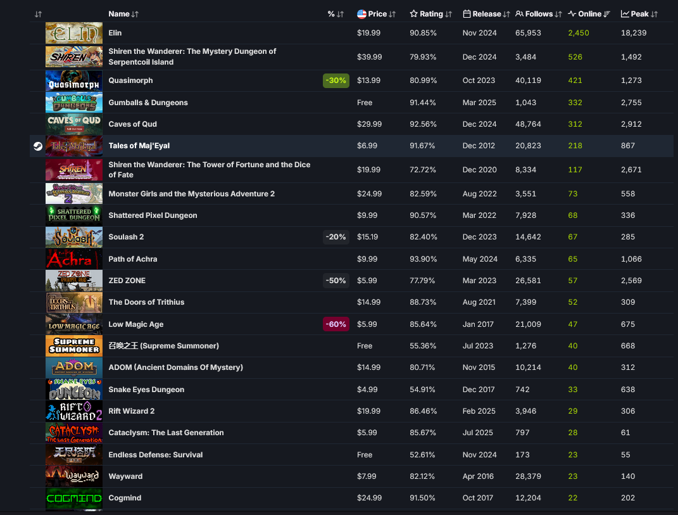Image resolution: width=678 pixels, height=515 pixels.
Task: Open Gumballs & Dungeons thumbnail
Action: pyautogui.click(x=74, y=103)
